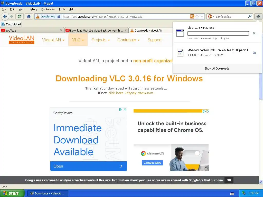This screenshot has width=263, height=197.
Task: Click the Downloads - VideoLAN taskbar button
Action: 48,193
